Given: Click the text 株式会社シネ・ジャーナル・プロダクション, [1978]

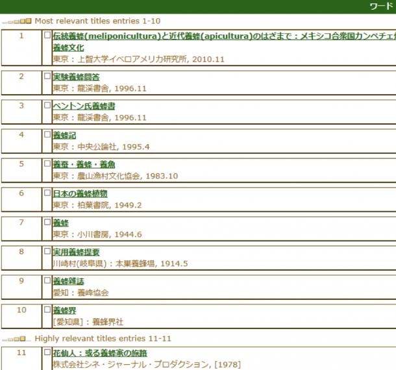Looking at the screenshot, I should (x=147, y=365).
